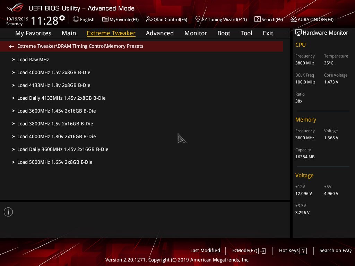The width and height of the screenshot is (355, 266).
Task: Click the language globe icon
Action: click(x=76, y=19)
